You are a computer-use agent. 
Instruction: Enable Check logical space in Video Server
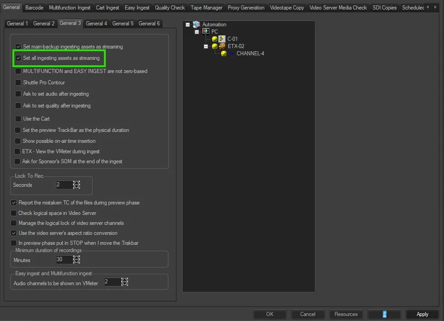(14, 213)
